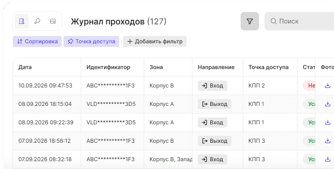Click the red status badge in first row
334x169 pixels.
[x=309, y=86]
